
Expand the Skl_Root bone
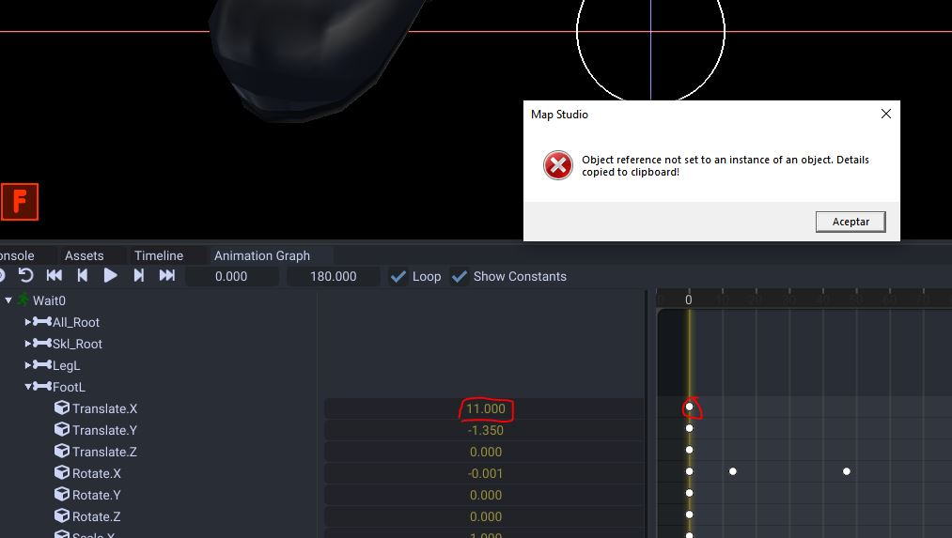pos(28,344)
